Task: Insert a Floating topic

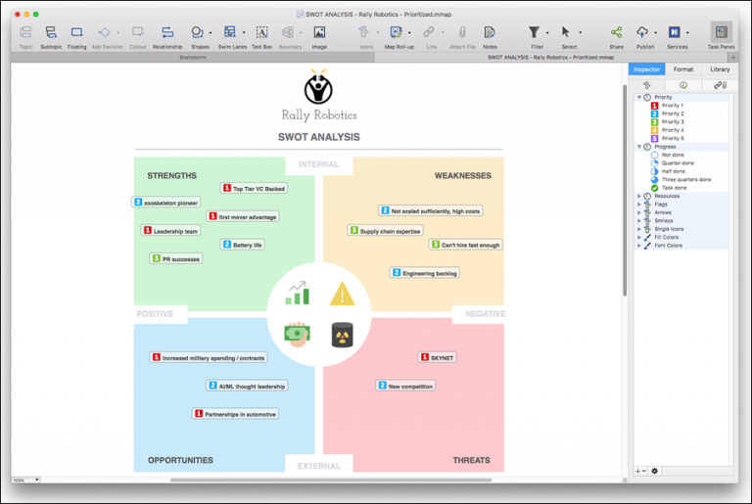Action: (x=76, y=32)
